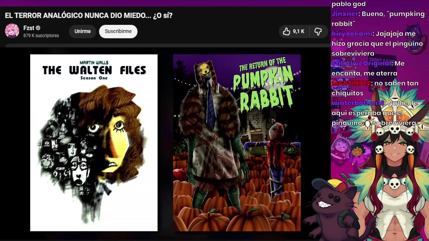Screen dimensions: 429x241
Task: Dislike the video with thumbs down icon
Action: click(x=318, y=31)
